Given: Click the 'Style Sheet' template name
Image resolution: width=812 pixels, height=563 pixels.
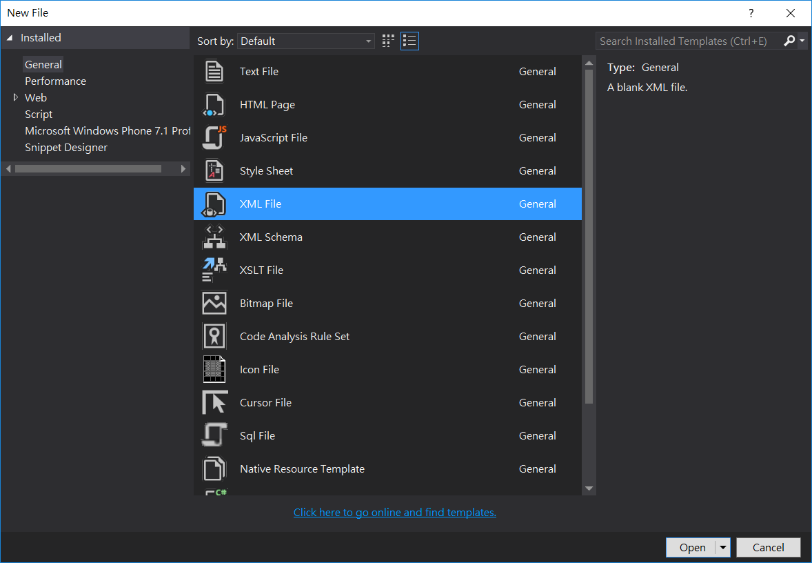Looking at the screenshot, I should tap(266, 171).
